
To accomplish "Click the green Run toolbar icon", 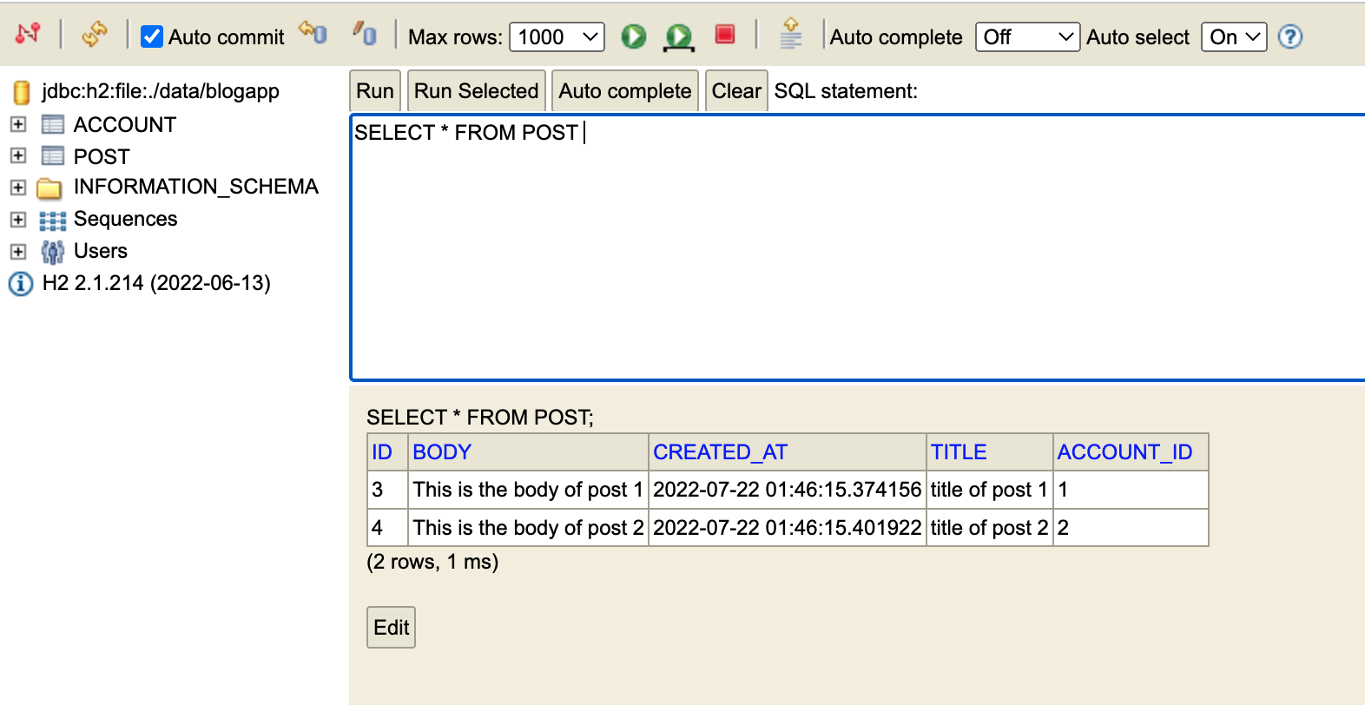I will tap(634, 36).
